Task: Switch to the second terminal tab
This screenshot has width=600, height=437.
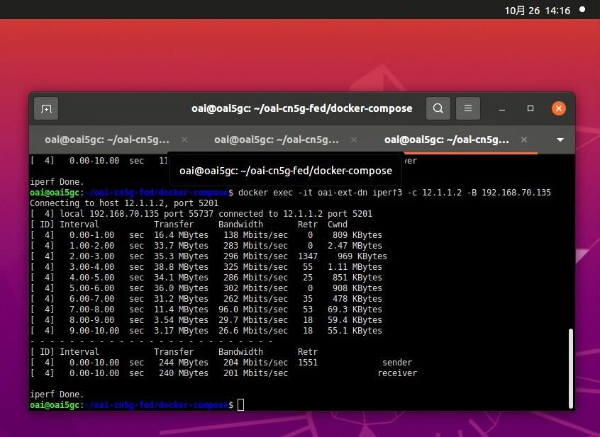Action: (277, 140)
